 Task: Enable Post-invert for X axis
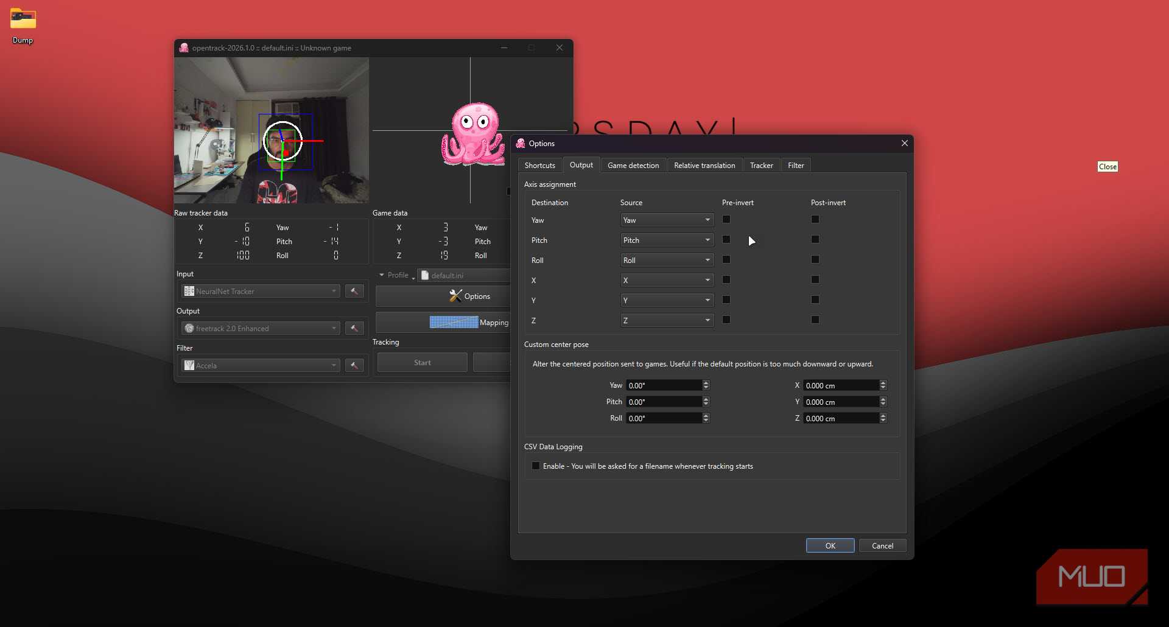tap(815, 279)
